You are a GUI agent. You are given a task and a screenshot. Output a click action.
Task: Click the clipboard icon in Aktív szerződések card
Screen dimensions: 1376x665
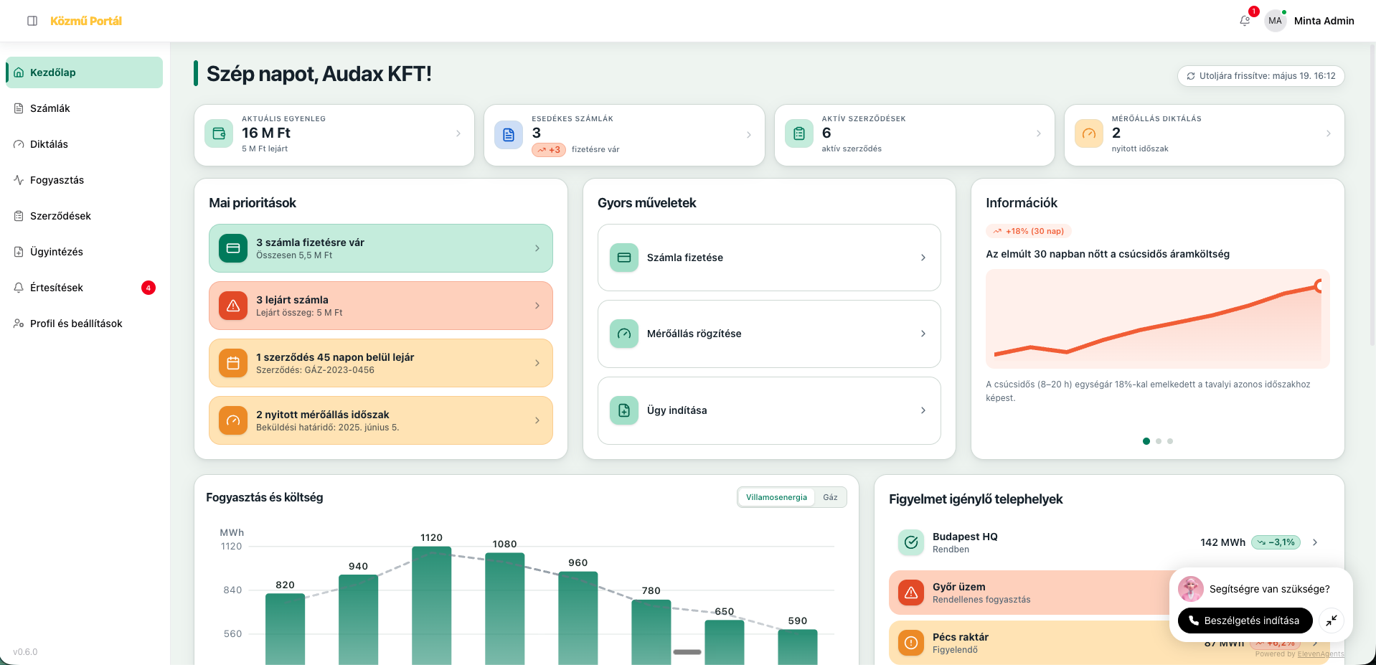pyautogui.click(x=799, y=133)
